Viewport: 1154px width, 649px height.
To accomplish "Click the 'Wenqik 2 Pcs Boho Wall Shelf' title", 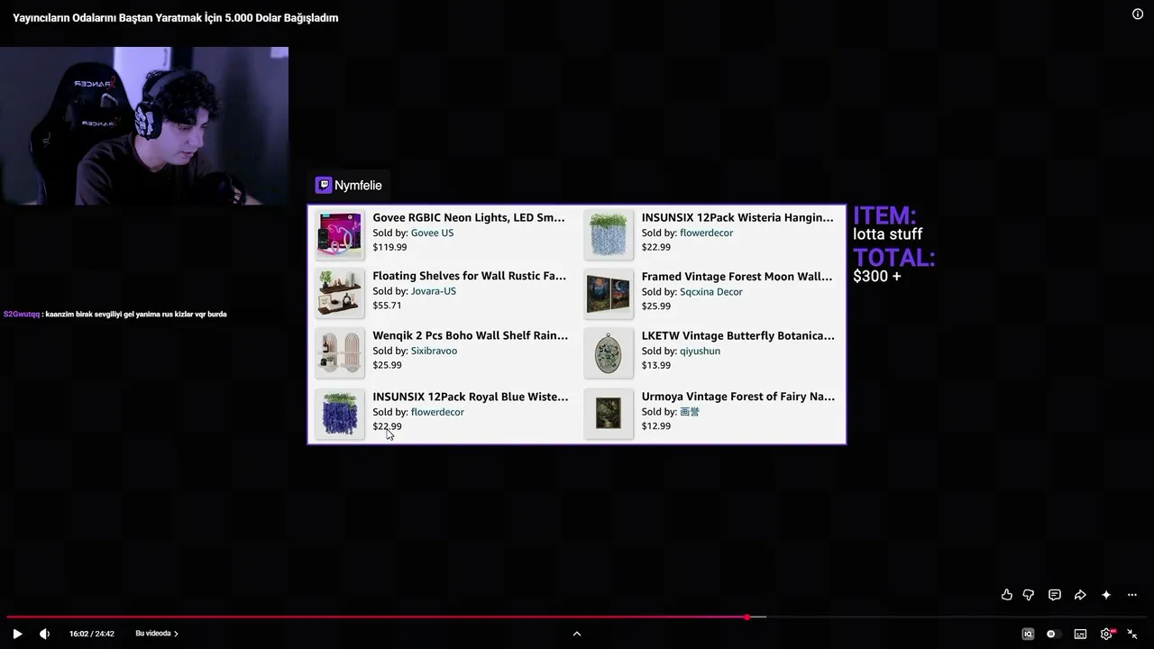I will coord(471,335).
